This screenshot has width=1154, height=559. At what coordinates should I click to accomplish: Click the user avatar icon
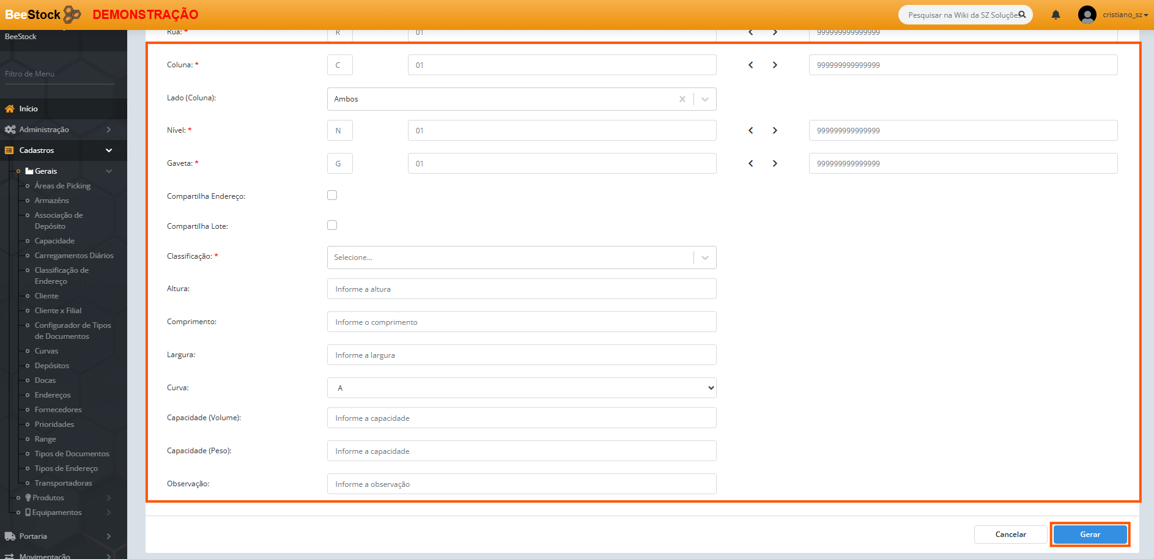[1087, 15]
